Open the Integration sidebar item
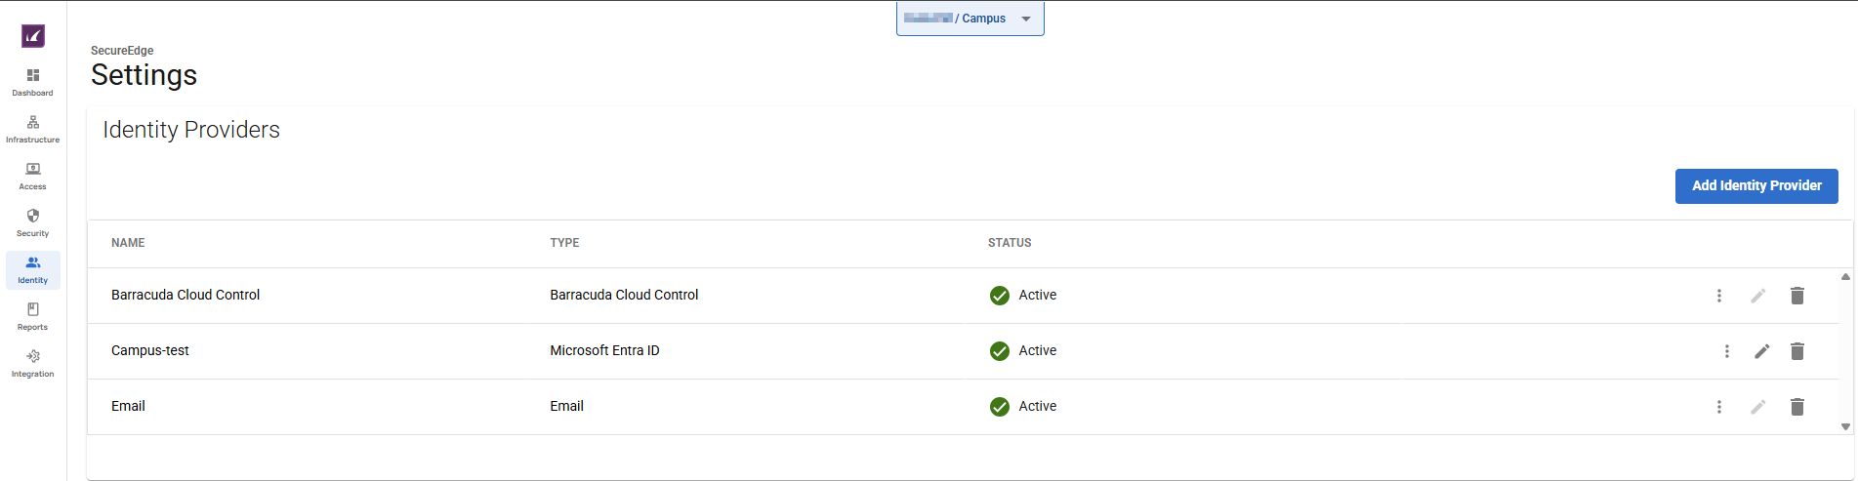The image size is (1858, 481). pyautogui.click(x=33, y=363)
